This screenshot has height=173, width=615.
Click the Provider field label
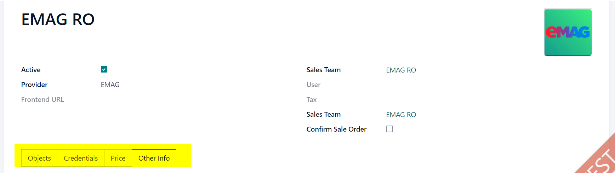coord(34,85)
